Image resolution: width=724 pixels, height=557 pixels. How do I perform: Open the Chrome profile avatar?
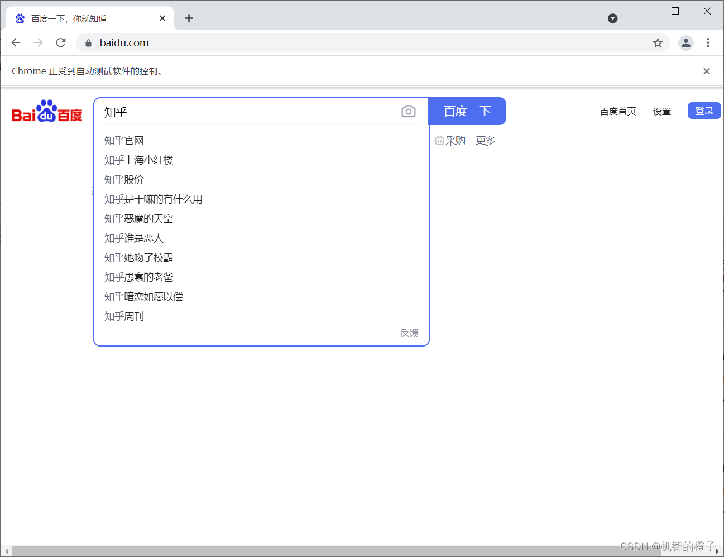[686, 43]
